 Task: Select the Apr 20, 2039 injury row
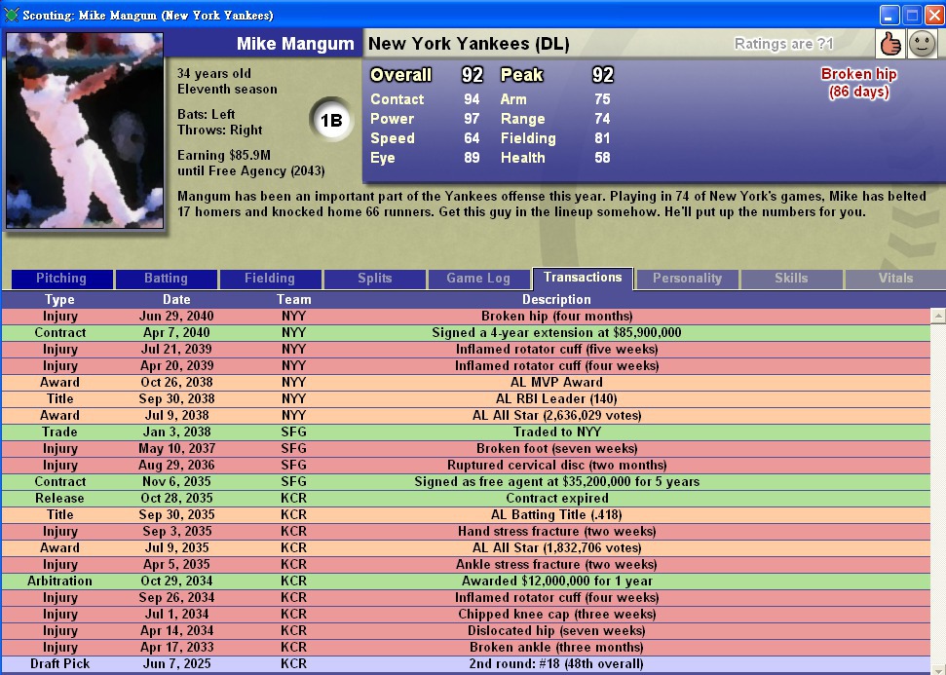click(x=466, y=366)
